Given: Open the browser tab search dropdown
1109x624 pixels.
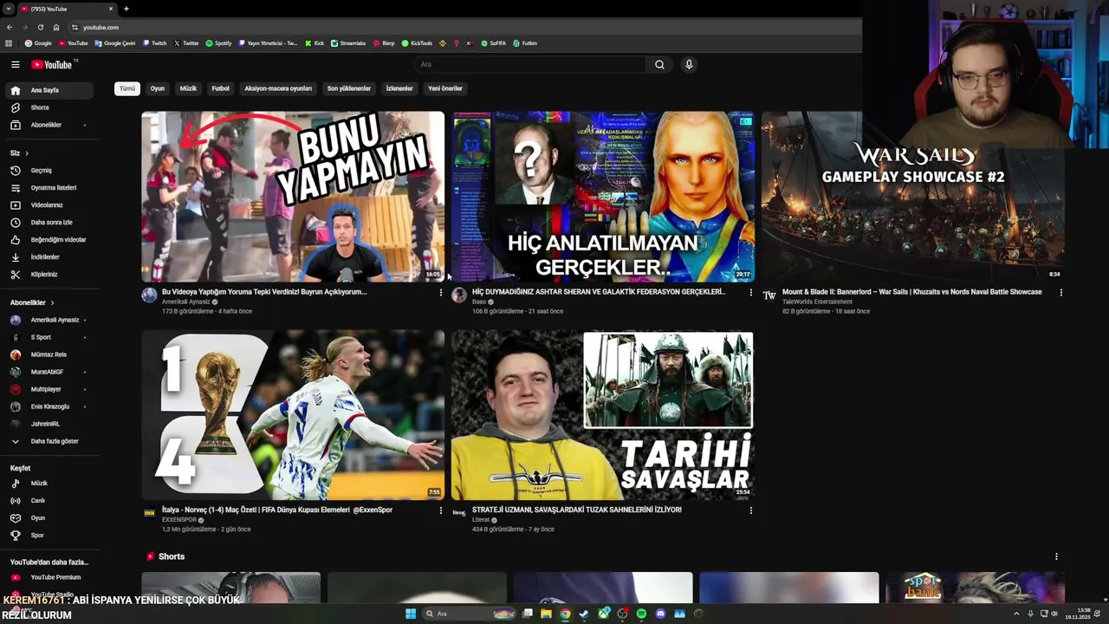Looking at the screenshot, I should pyautogui.click(x=9, y=9).
